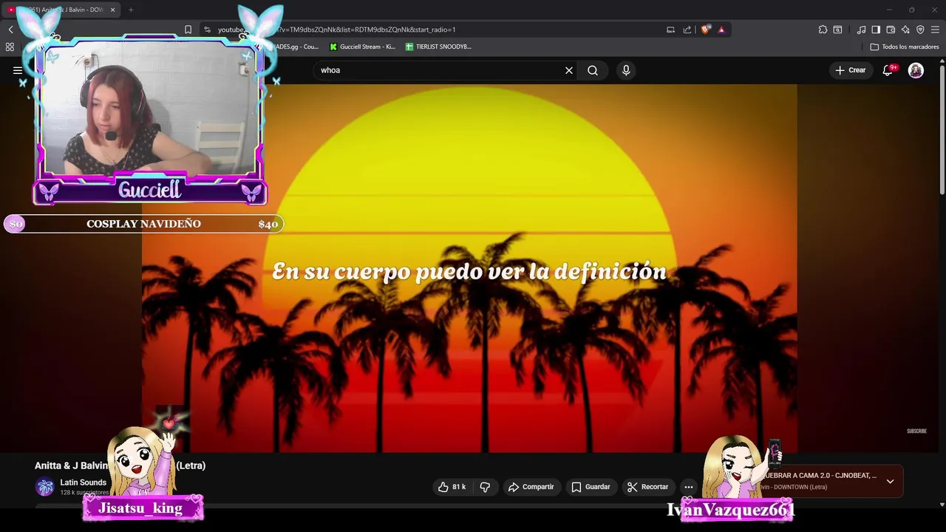Open the VPN shield icon
This screenshot has height=532, width=946.
(x=920, y=30)
